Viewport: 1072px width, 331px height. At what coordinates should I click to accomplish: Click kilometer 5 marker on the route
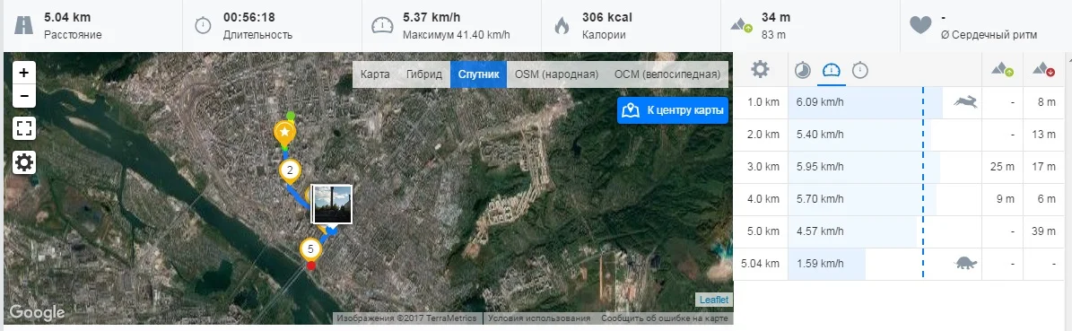[x=311, y=249]
